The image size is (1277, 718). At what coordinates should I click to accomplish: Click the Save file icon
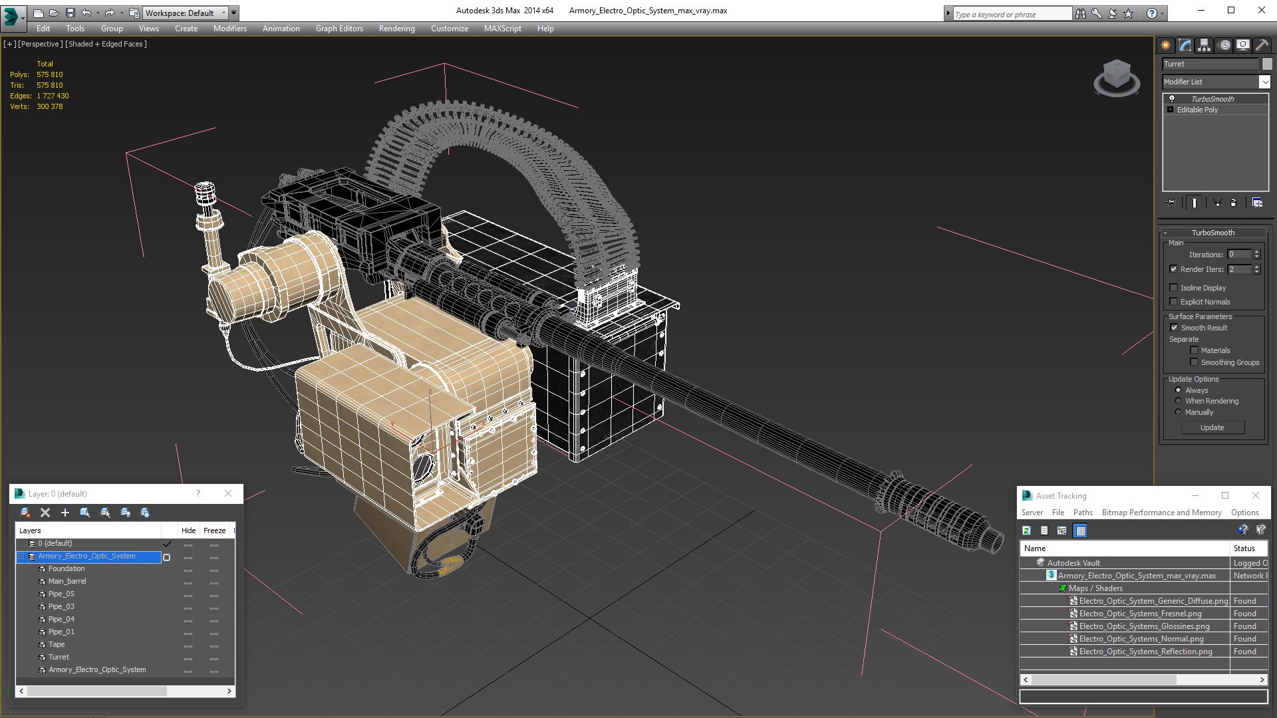point(71,13)
